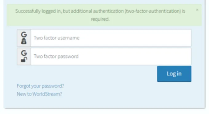
Task: Click the 'Two factor password' placeholder text
Action: [x=56, y=57]
